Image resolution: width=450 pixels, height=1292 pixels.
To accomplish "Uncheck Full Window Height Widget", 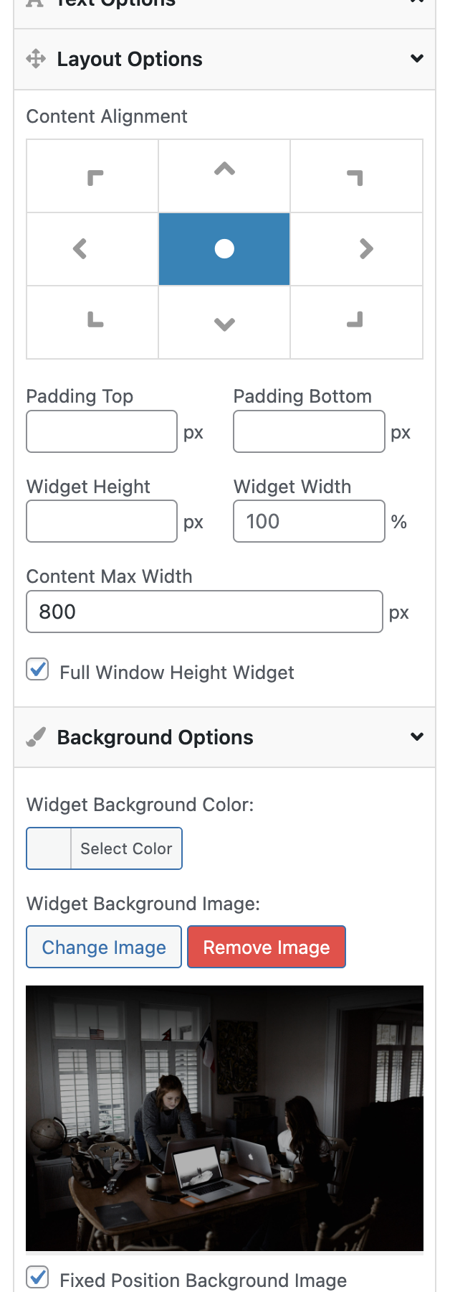I will [37, 670].
